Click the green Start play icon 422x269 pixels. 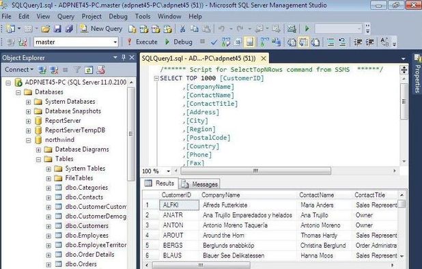pyautogui.click(x=307, y=29)
